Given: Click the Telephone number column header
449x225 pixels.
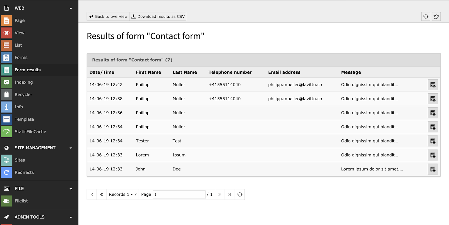Looking at the screenshot, I should pyautogui.click(x=230, y=72).
